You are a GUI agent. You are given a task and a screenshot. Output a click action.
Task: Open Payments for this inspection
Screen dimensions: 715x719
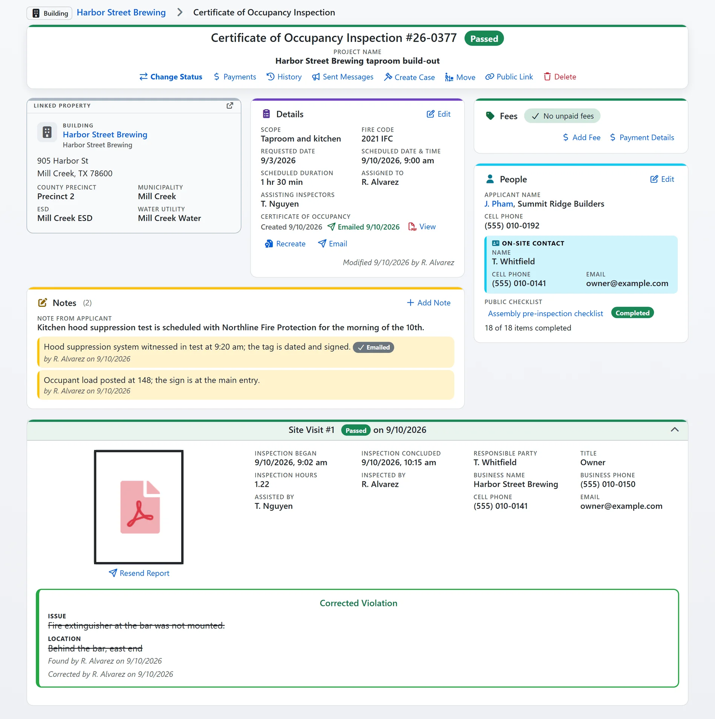click(235, 77)
